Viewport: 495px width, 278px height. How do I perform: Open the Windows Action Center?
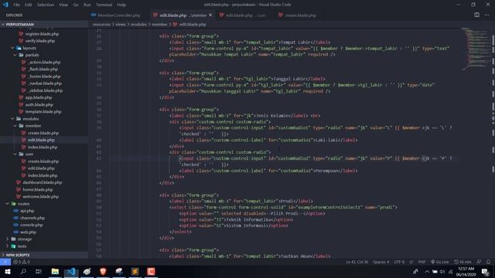485,271
